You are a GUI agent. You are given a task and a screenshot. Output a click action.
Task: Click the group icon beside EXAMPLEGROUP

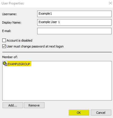[5, 64]
